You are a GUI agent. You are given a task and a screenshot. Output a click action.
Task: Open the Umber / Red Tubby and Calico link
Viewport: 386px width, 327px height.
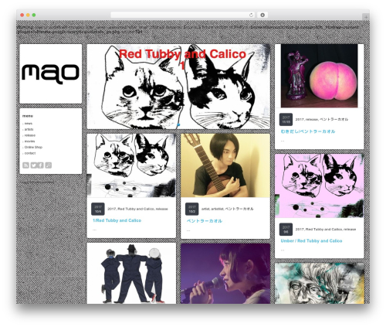click(311, 240)
